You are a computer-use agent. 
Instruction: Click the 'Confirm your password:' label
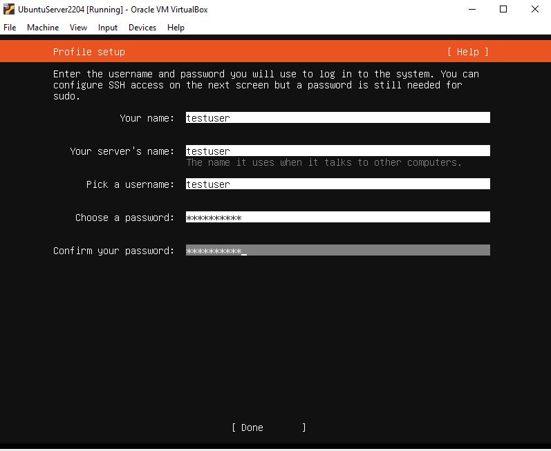tap(113, 251)
